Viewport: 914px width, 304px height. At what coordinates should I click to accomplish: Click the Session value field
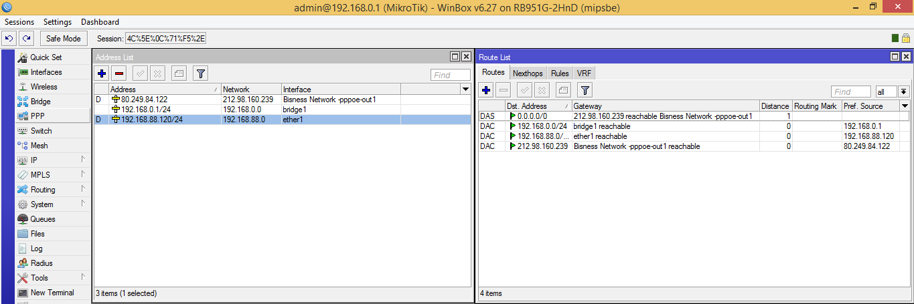click(165, 39)
